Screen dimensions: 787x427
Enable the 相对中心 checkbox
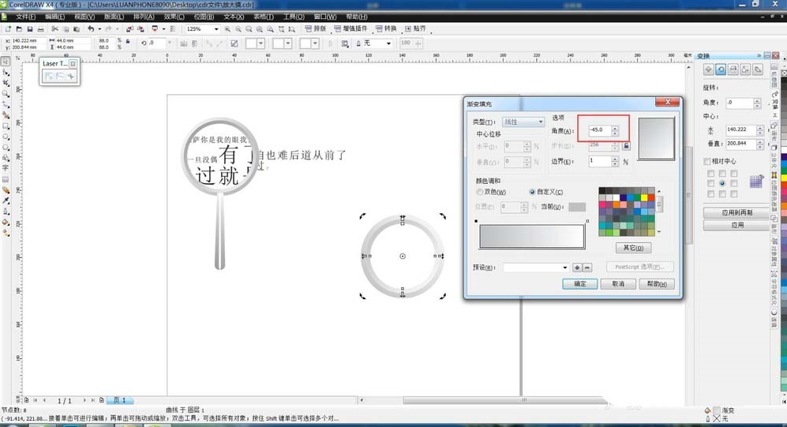[708, 162]
